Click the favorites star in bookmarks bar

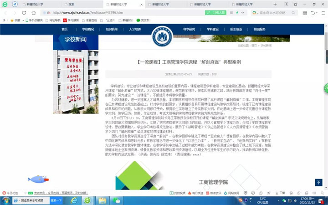[12, 20]
